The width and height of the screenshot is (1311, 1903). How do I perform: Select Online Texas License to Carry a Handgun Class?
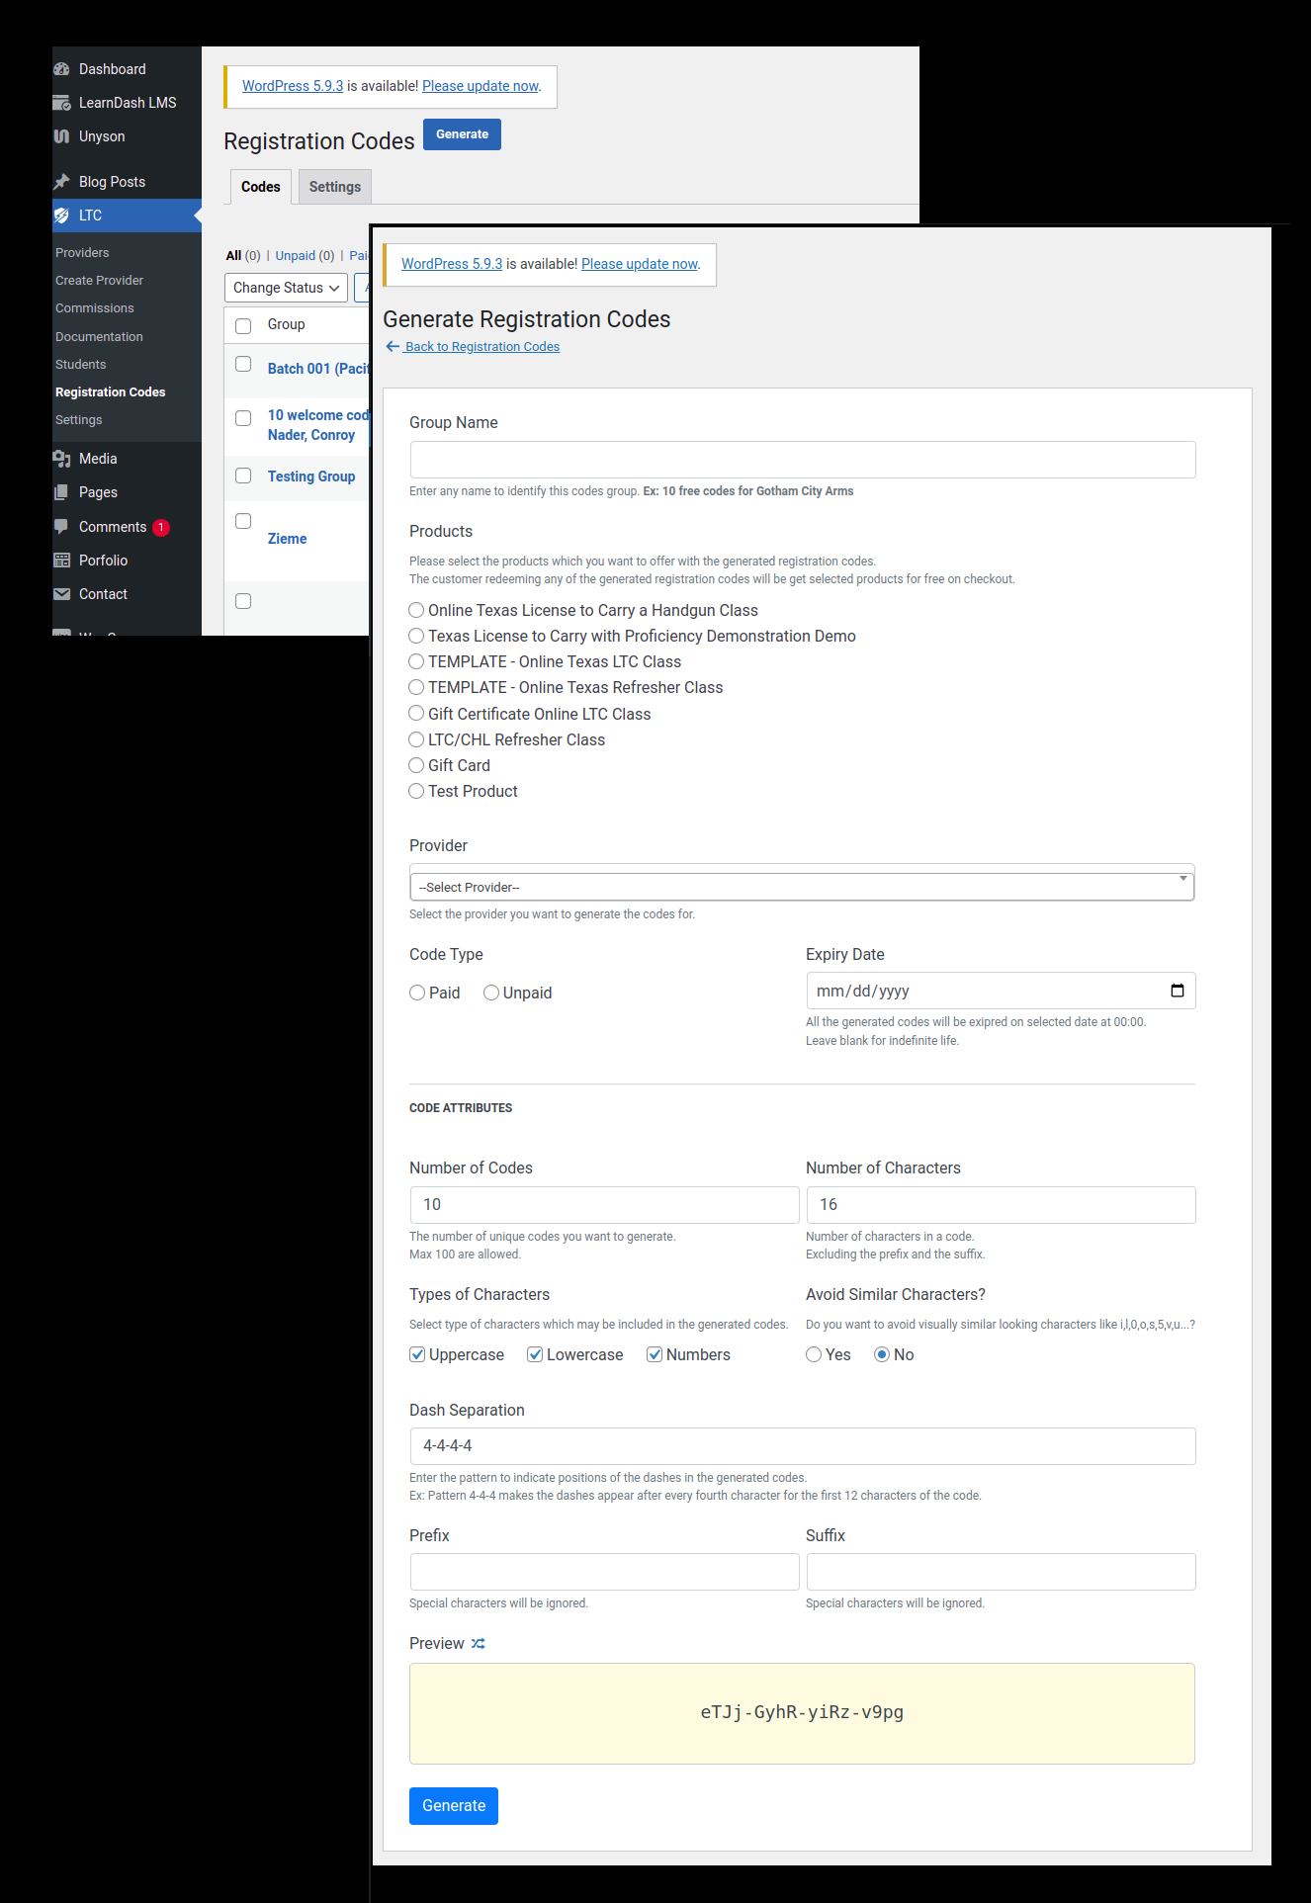416,611
